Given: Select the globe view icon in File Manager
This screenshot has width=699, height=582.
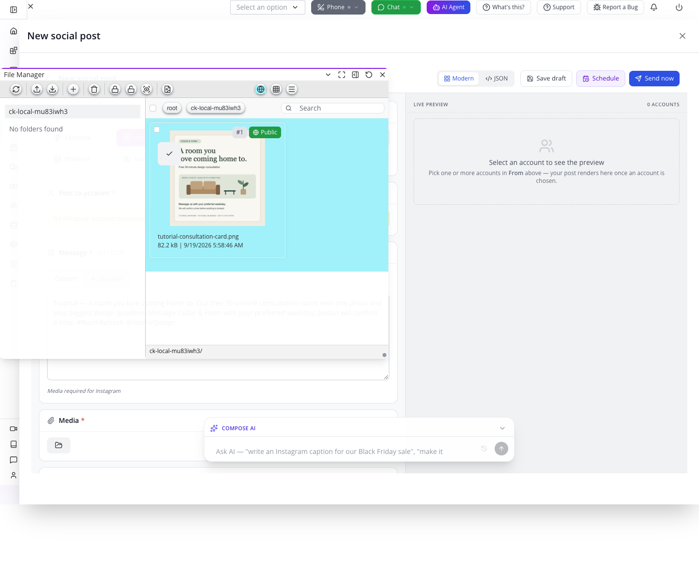Looking at the screenshot, I should pos(261,89).
